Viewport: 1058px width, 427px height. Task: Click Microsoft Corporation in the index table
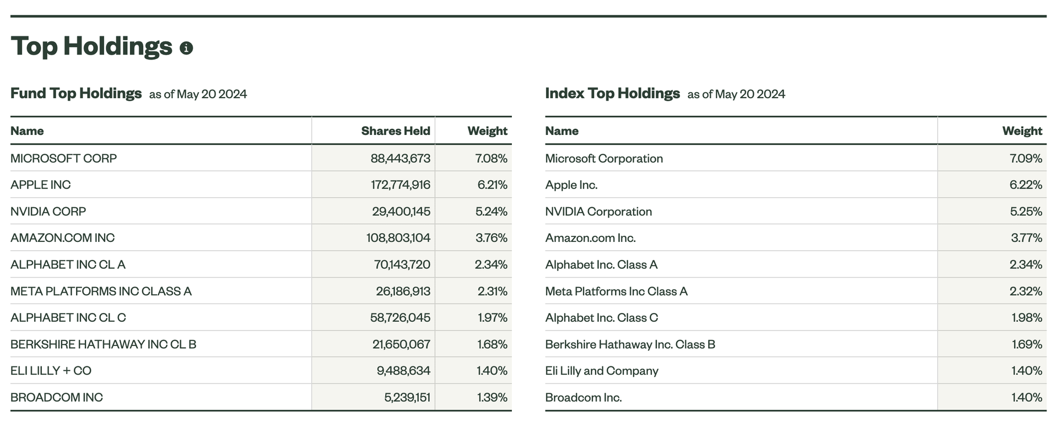coord(603,159)
